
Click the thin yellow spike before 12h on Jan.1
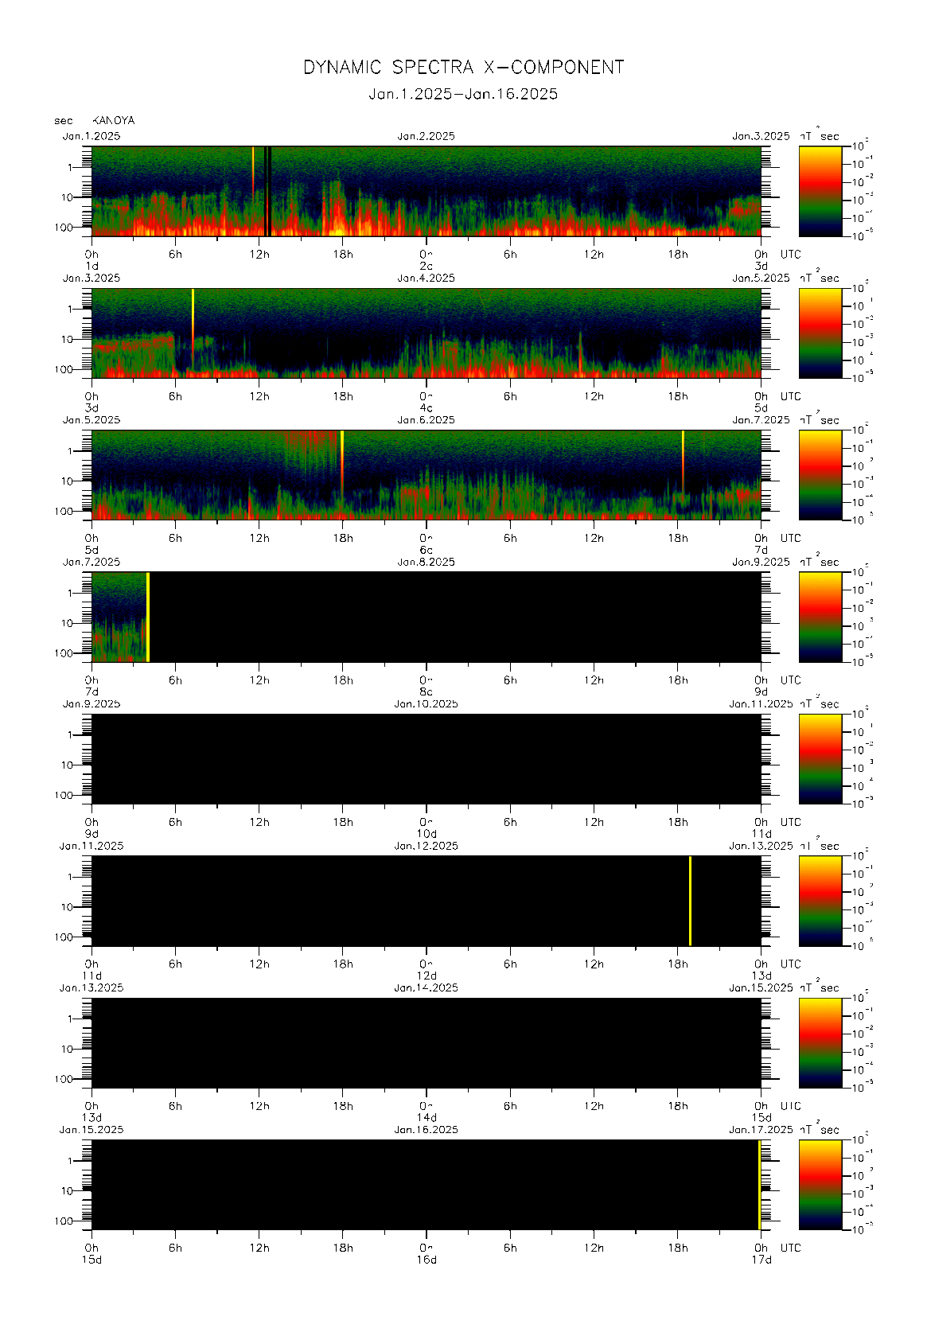pyautogui.click(x=253, y=171)
